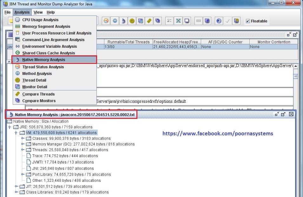Screen dimensions: 303x197
Task: Open the Help menu
Action: 51,12
